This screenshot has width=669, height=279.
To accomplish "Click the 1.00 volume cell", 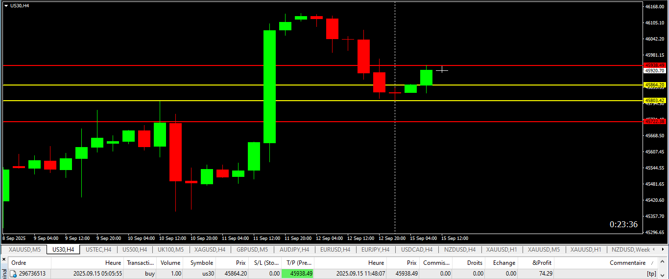I will 175,274.
